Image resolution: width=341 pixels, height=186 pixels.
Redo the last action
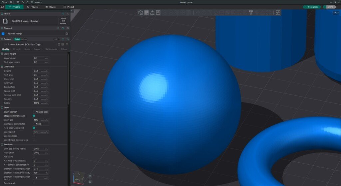pos(27,2)
